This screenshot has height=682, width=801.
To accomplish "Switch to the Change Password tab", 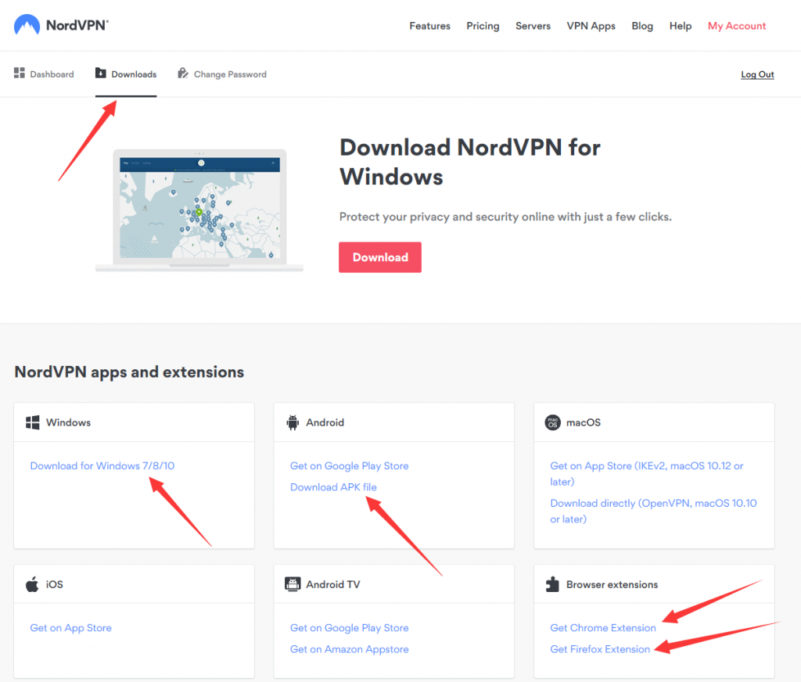I will pyautogui.click(x=229, y=74).
